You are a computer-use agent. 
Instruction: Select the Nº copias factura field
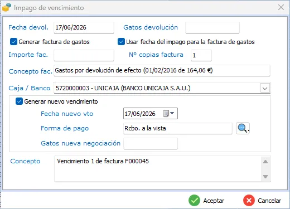(201, 55)
